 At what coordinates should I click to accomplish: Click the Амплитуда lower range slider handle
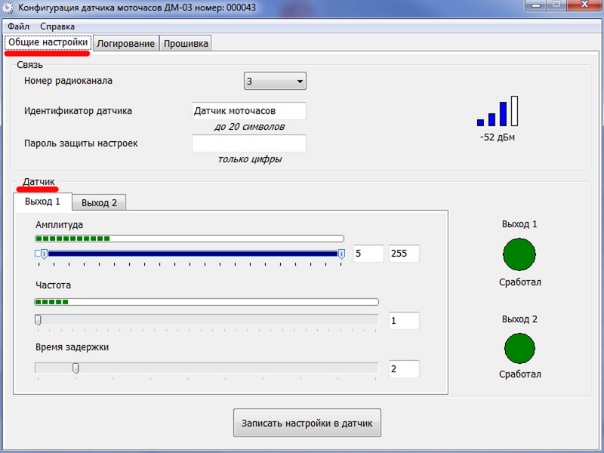45,254
